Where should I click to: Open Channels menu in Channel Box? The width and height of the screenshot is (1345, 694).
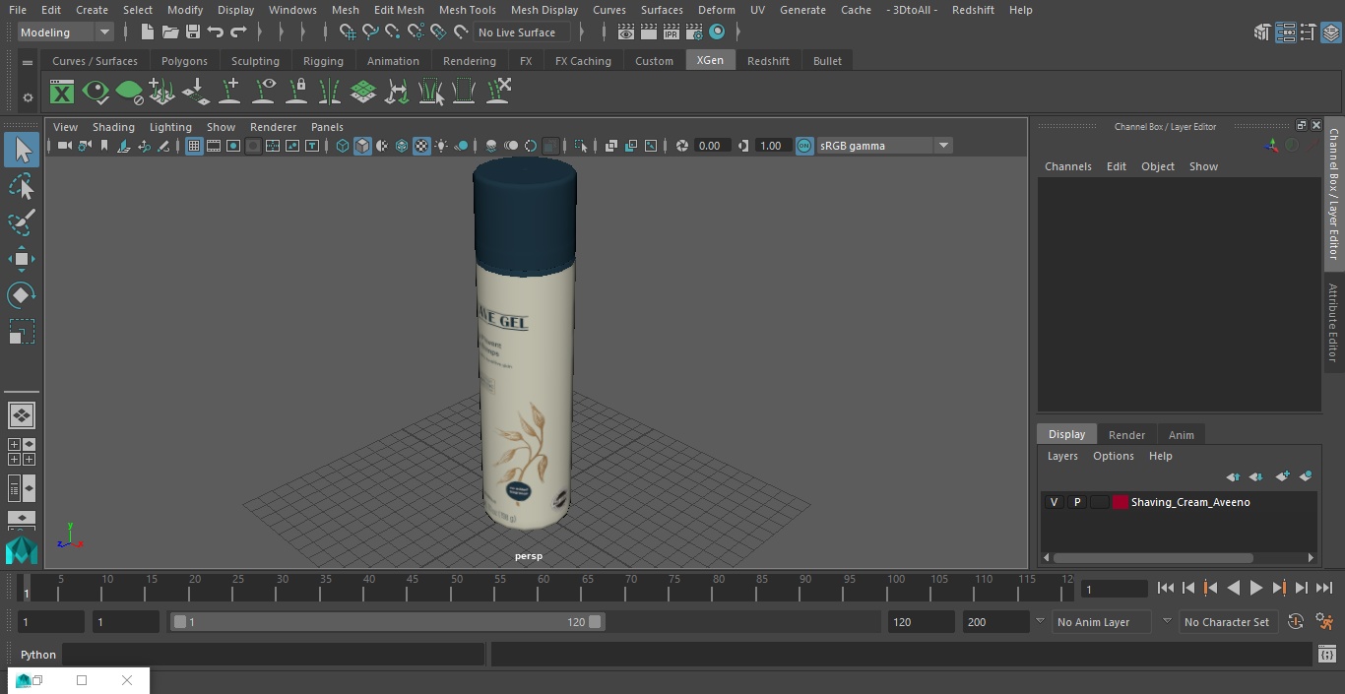coord(1067,166)
